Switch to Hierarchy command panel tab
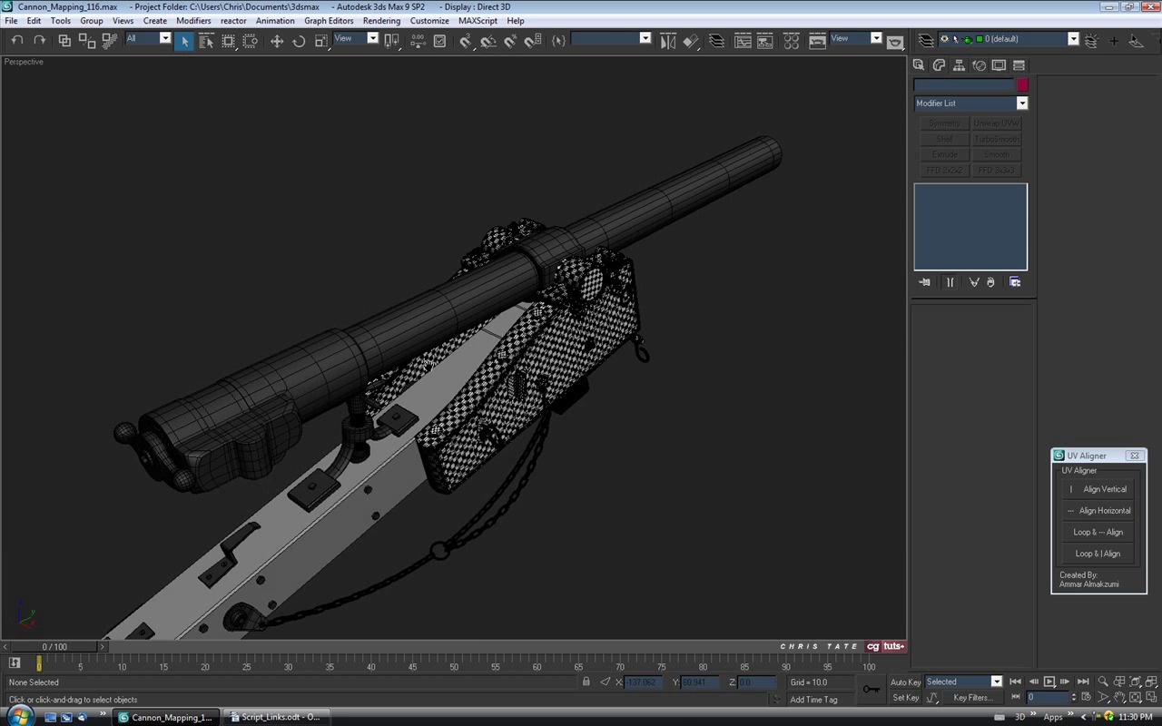Viewport: 1162px width, 726px height. coord(959,65)
